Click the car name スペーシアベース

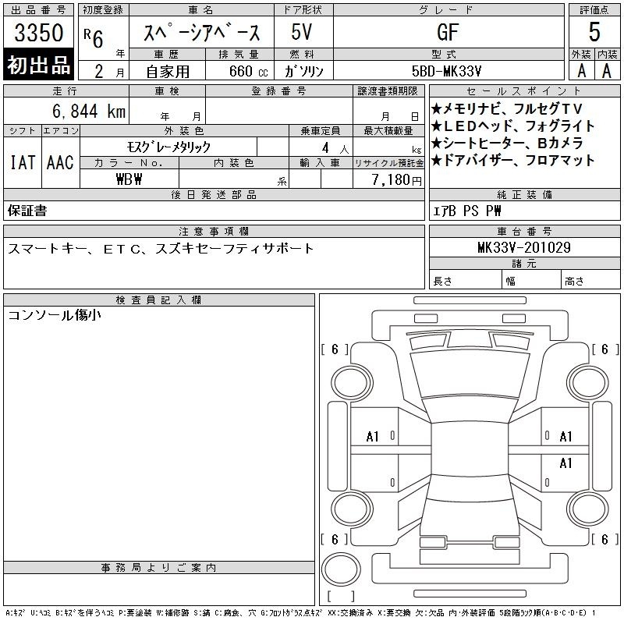coord(200,34)
